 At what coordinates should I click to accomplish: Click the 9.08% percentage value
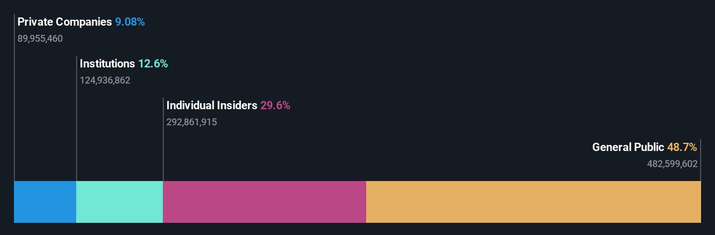click(130, 22)
